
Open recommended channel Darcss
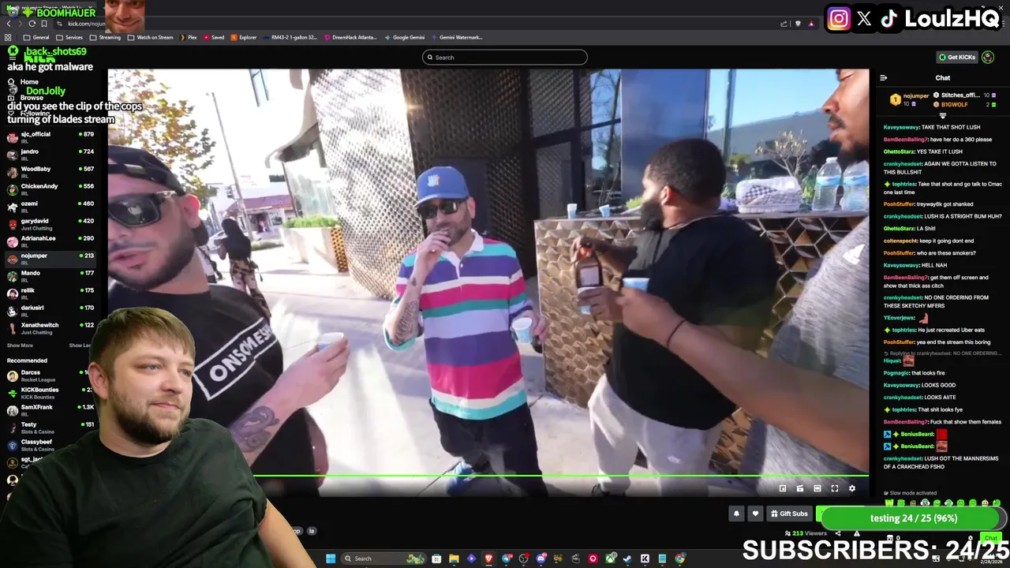click(x=47, y=375)
